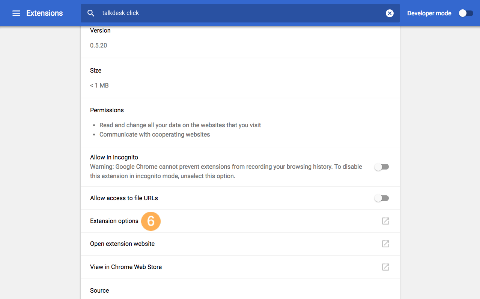This screenshot has width=480, height=299.
Task: Click the '< 1 MB' size value
Action: point(99,85)
